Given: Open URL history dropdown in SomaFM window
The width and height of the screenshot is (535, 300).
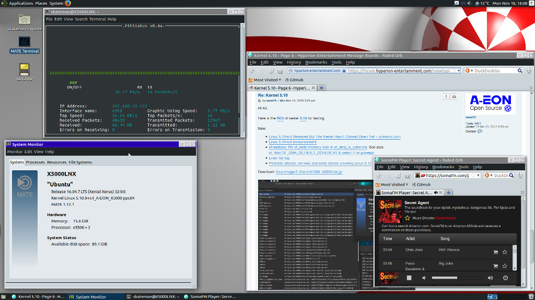Looking at the screenshot, I should coord(479,176).
